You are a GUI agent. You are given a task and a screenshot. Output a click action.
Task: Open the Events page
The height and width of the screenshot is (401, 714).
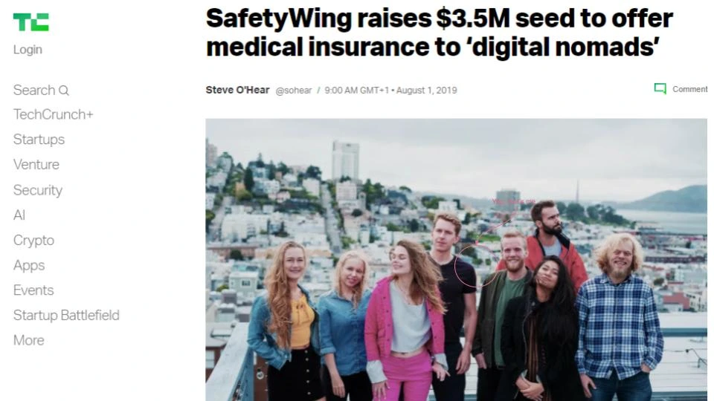pyautogui.click(x=33, y=290)
